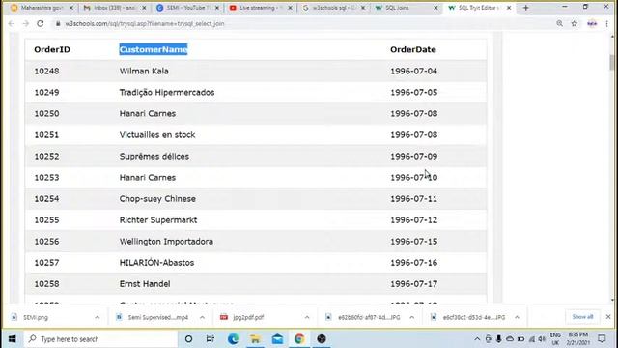The height and width of the screenshot is (348, 618).
Task: Click the highlighted CustomerName header
Action: click(154, 49)
